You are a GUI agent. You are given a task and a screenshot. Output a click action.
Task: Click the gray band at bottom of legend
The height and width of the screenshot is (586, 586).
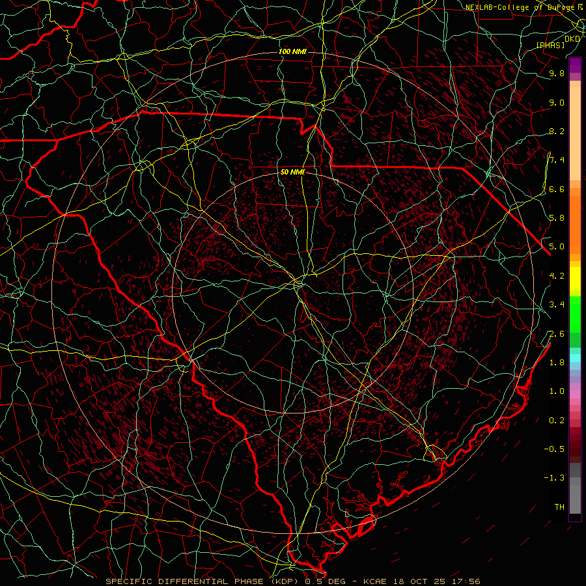point(575,495)
